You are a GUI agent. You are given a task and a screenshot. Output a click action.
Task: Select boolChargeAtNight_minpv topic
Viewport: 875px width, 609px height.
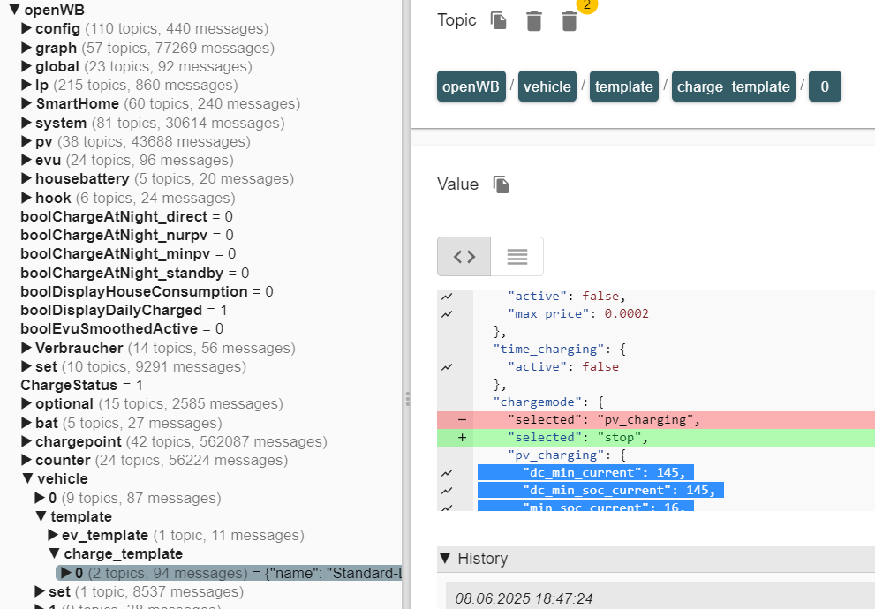click(128, 254)
